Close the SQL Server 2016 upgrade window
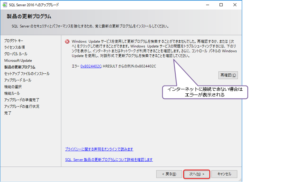The width and height of the screenshot is (299, 182). (235, 5)
